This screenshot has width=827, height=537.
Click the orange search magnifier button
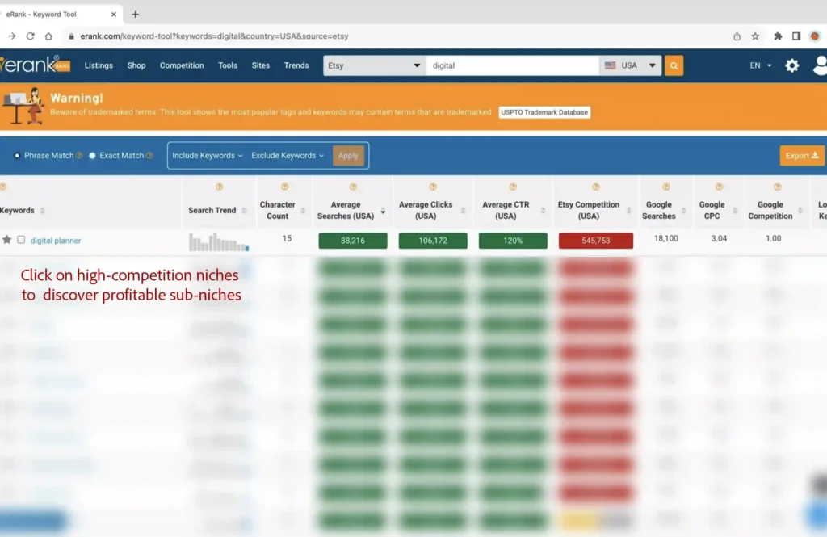tap(674, 65)
